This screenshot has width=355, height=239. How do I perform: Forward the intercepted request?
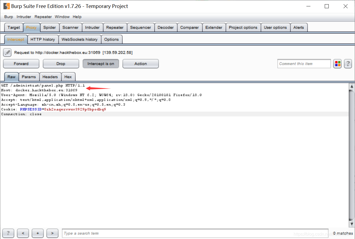click(21, 64)
